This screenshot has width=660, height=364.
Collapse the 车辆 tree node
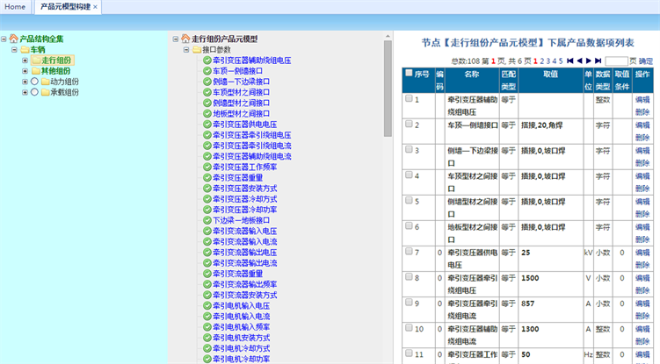tap(14, 50)
